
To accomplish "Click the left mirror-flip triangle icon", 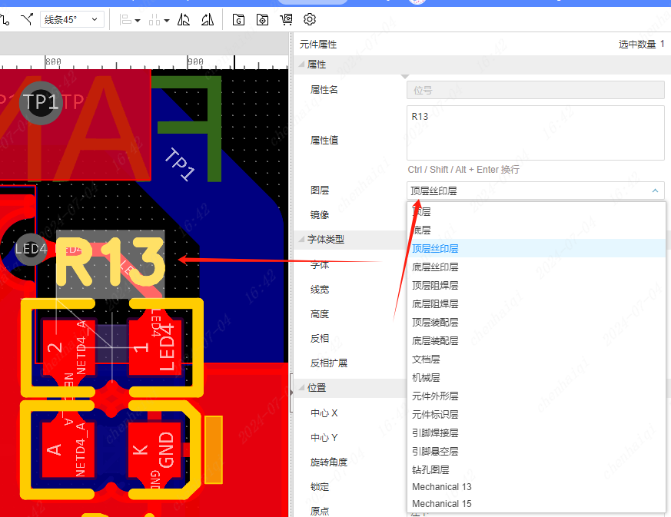I will pyautogui.click(x=184, y=19).
